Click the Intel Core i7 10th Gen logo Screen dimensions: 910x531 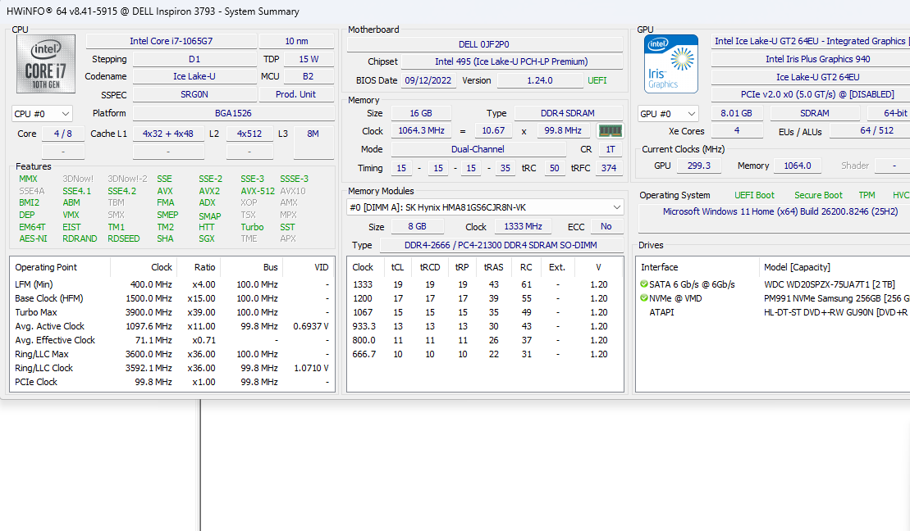[46, 64]
